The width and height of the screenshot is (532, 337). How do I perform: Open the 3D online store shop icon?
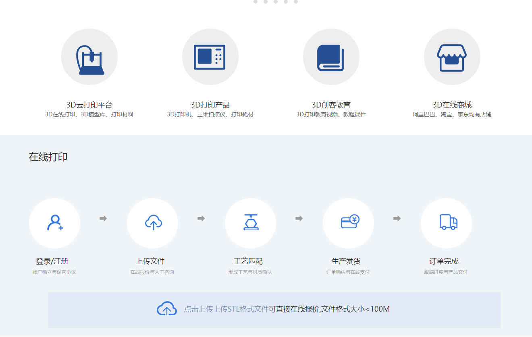click(x=452, y=57)
